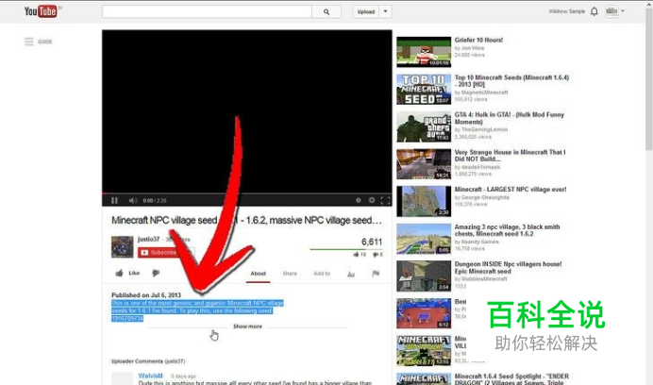
Task: Dislike the video with thumbs down
Action: click(156, 274)
